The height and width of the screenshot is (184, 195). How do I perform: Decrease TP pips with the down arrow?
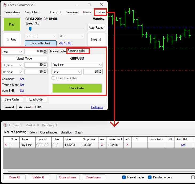[45, 73]
